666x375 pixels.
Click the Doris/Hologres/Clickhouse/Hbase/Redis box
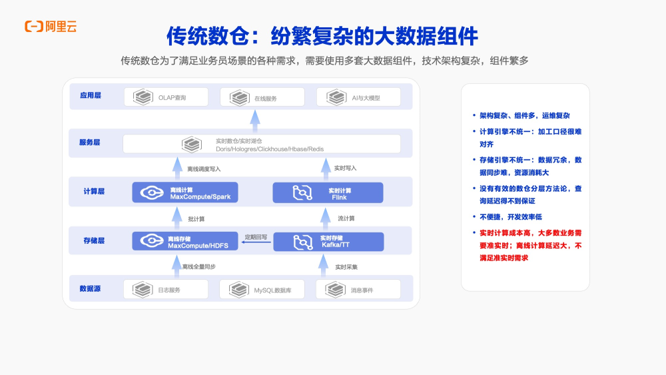(x=262, y=144)
